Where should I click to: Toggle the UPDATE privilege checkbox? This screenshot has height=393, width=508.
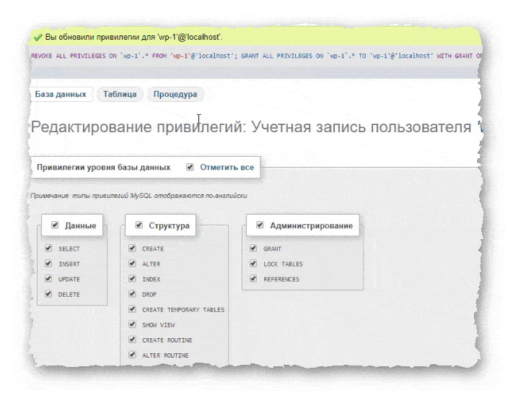pyautogui.click(x=48, y=279)
